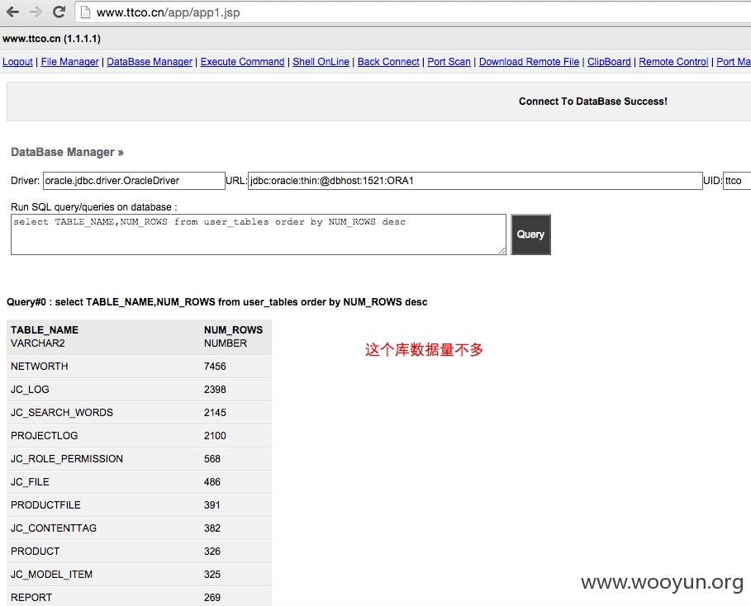Click the row count value 325
Viewport: 751px width, 606px height.
point(212,574)
